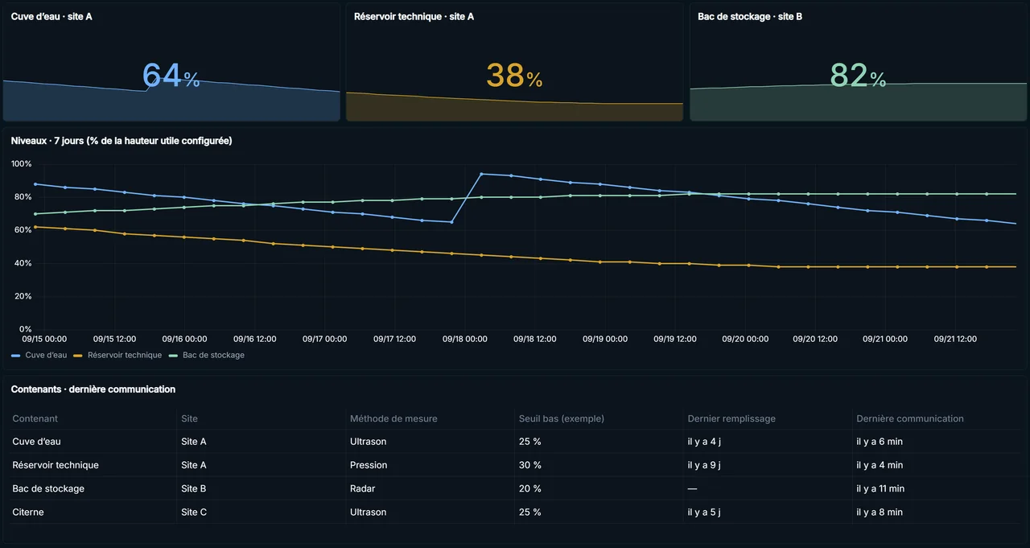Screen dimensions: 1030x548
Task: Click the "Site C" cell
Action: pyautogui.click(x=194, y=512)
